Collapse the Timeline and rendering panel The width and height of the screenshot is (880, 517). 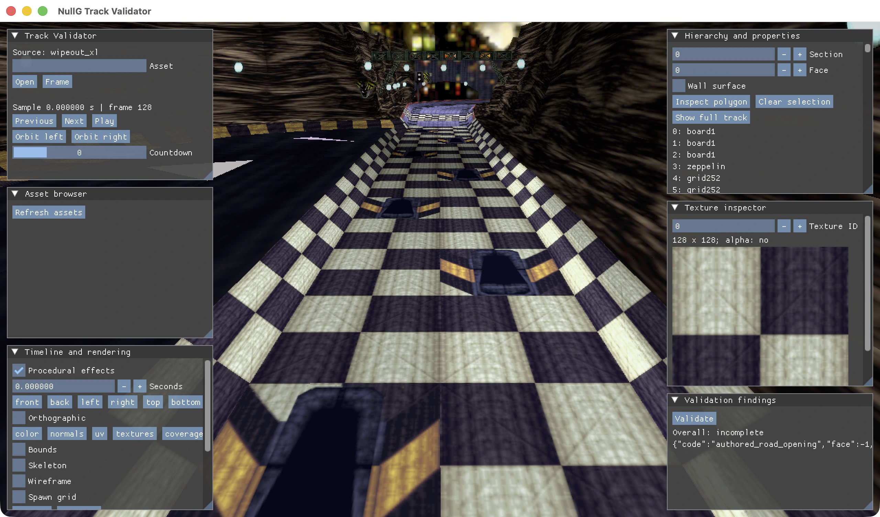pyautogui.click(x=15, y=352)
